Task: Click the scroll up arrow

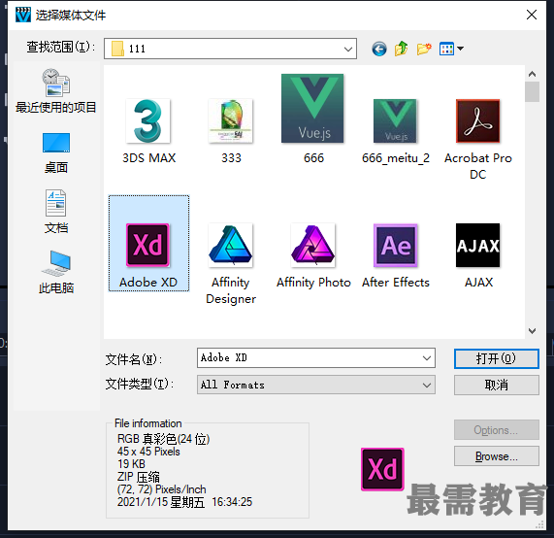Action: (532, 74)
